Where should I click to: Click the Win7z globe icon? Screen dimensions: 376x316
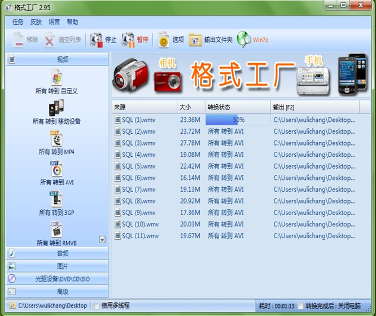(x=244, y=39)
